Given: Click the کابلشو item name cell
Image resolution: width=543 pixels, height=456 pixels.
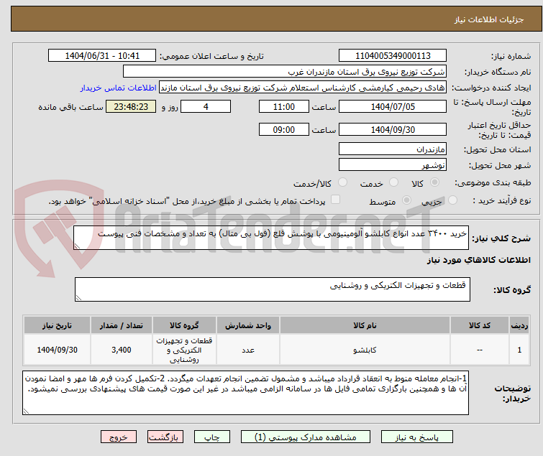Looking at the screenshot, I should pos(365,350).
